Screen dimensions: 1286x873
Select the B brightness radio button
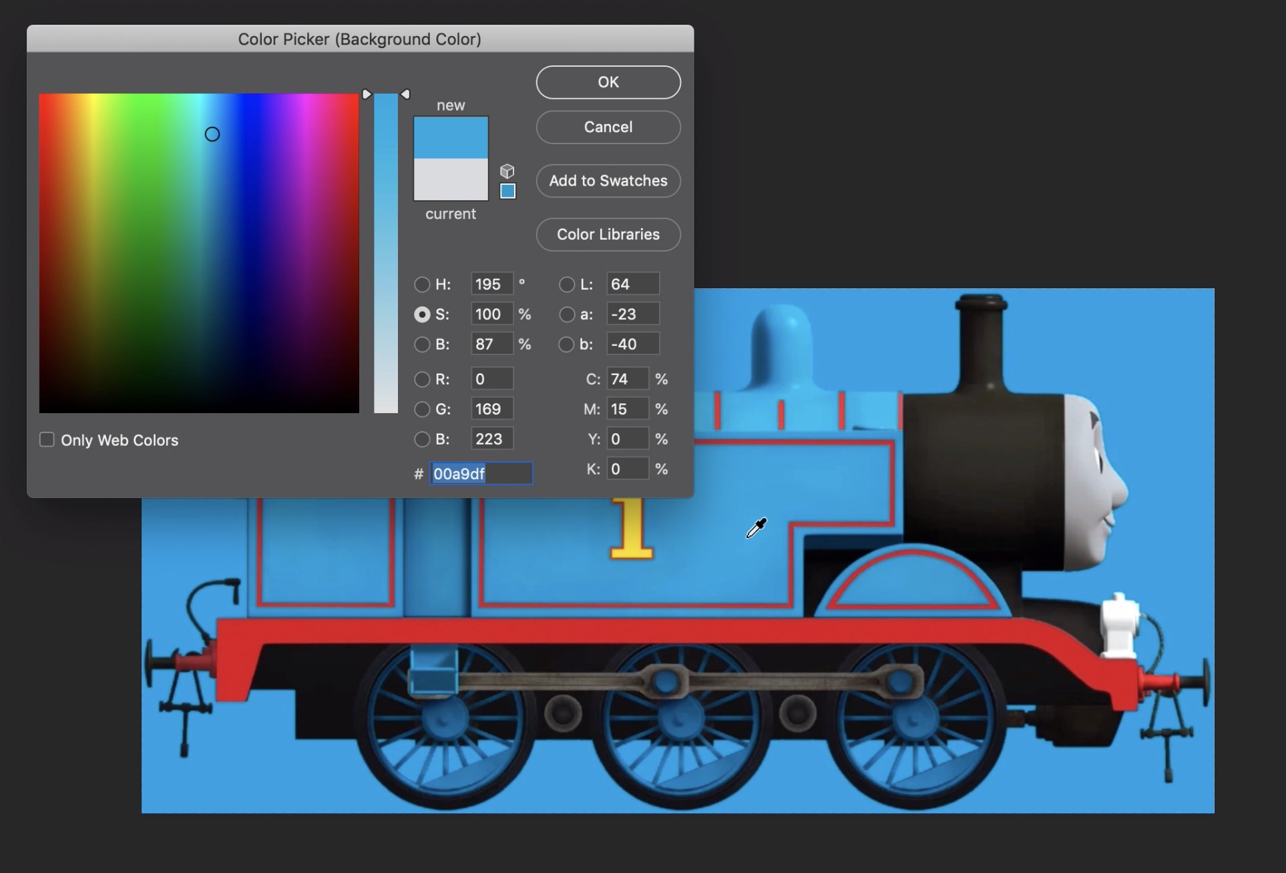422,344
